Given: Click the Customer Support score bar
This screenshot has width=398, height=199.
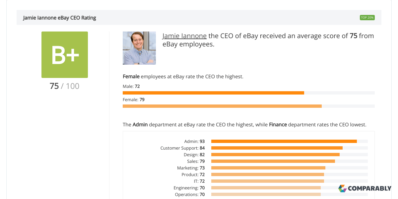Looking at the screenshot, I should (x=277, y=148).
